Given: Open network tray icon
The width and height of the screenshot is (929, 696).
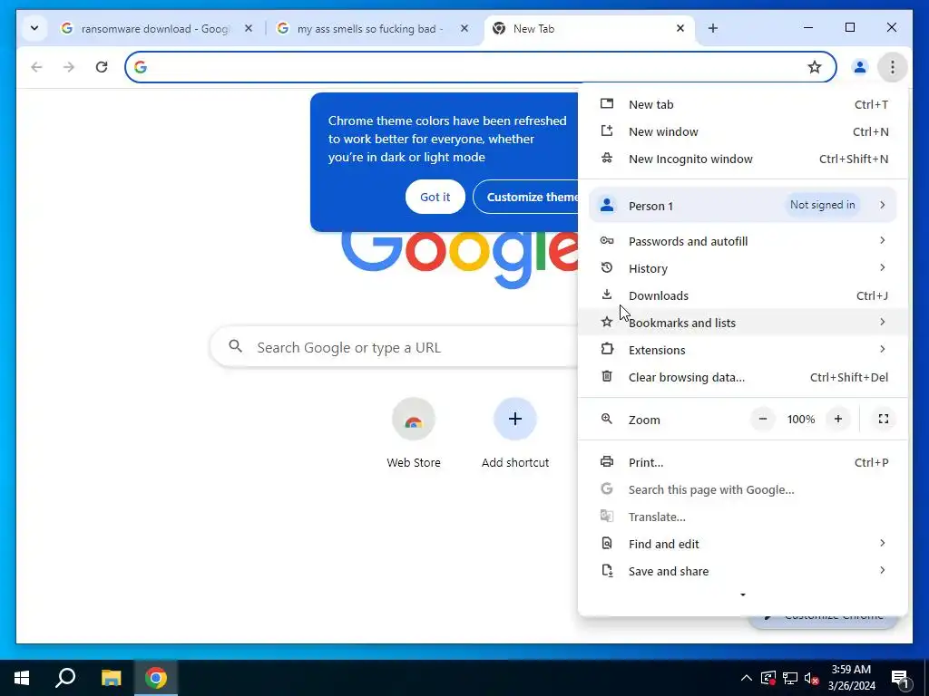Looking at the screenshot, I should (x=790, y=678).
